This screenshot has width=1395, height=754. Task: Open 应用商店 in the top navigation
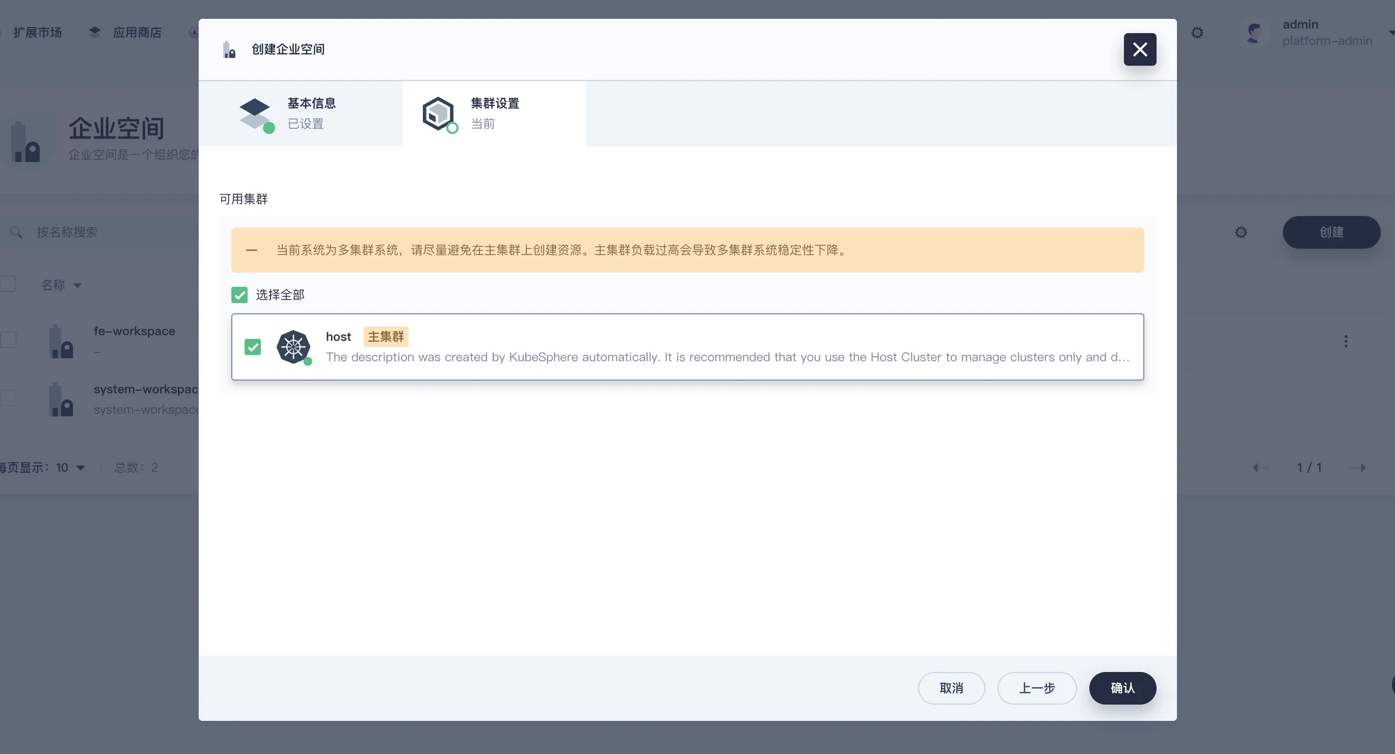(x=137, y=33)
